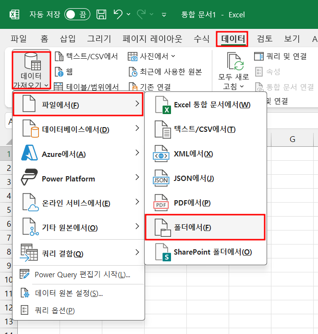This screenshot has height=334, width=318.
Task: Switch to the 수식 tab
Action: pyautogui.click(x=202, y=39)
